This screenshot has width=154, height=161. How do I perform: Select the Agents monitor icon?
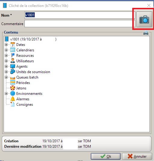(13, 66)
